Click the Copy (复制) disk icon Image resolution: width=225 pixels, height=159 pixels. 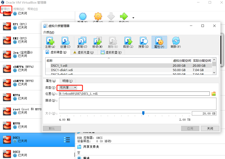tap(82, 41)
